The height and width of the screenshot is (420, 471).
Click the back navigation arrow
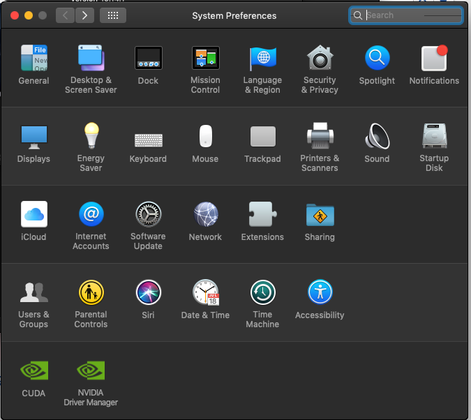coord(65,15)
